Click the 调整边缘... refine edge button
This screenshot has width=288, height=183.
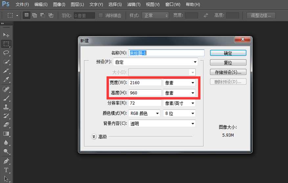point(261,15)
